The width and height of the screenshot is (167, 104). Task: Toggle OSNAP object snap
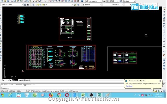50,91
